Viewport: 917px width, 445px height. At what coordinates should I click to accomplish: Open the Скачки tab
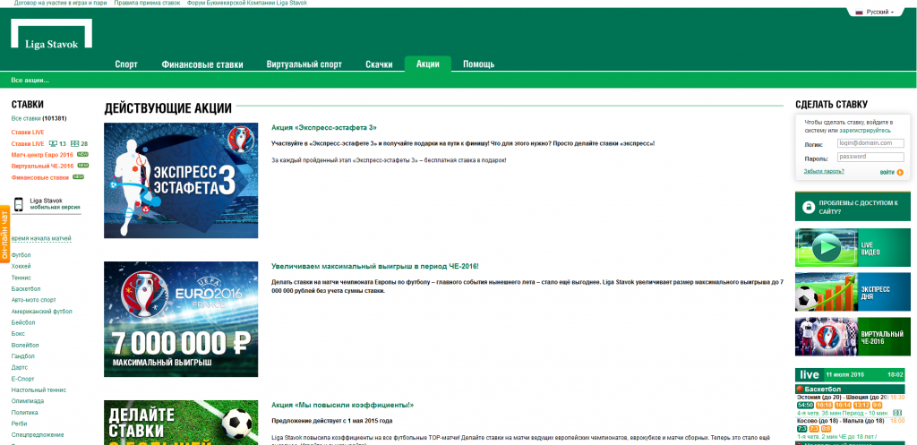pyautogui.click(x=379, y=64)
